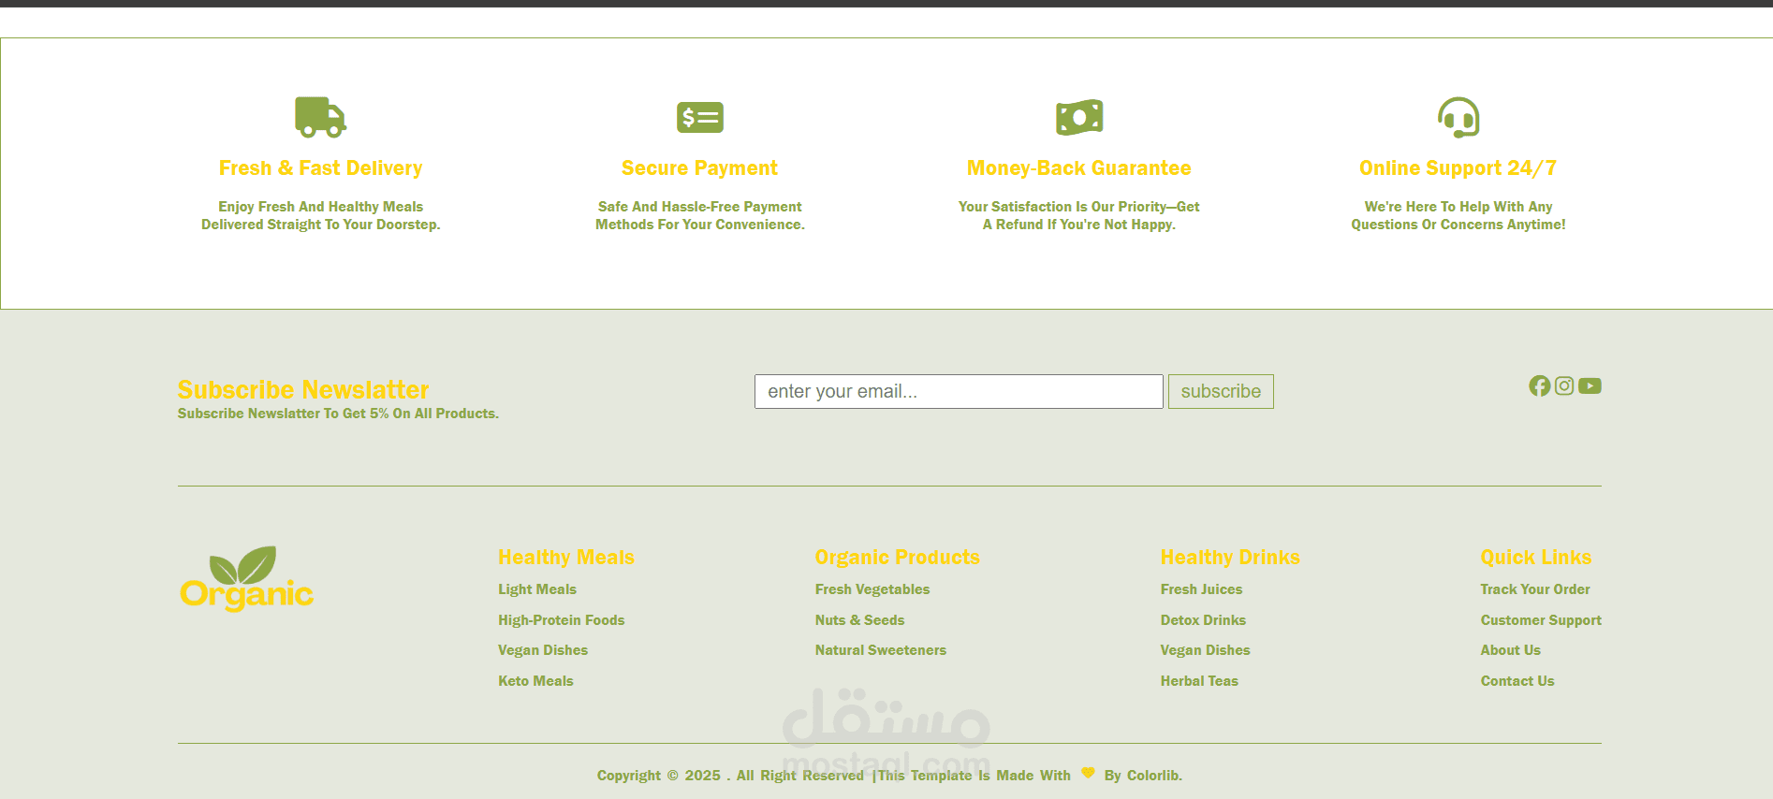Click the Organic leaf logo

[247, 578]
